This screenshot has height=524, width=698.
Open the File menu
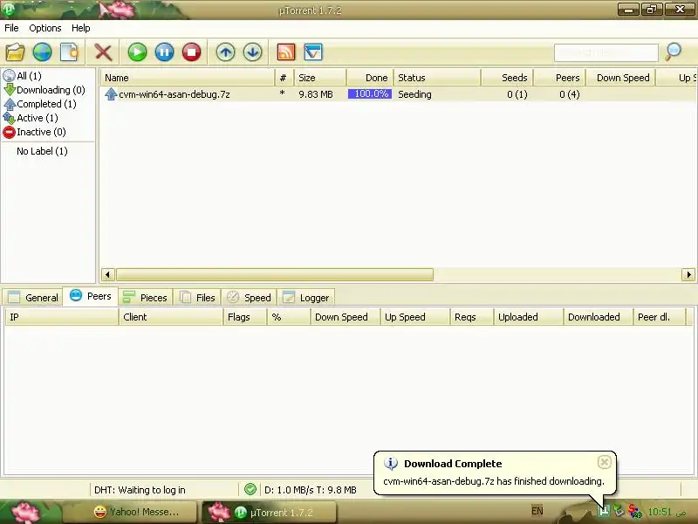pyautogui.click(x=11, y=28)
